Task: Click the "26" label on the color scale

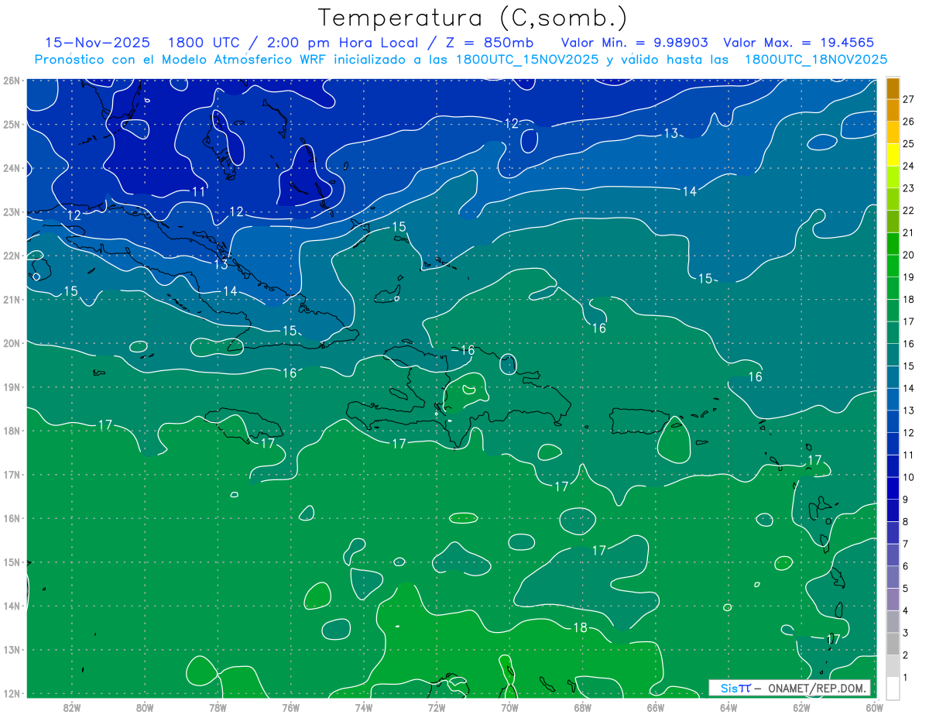Action: pos(909,121)
